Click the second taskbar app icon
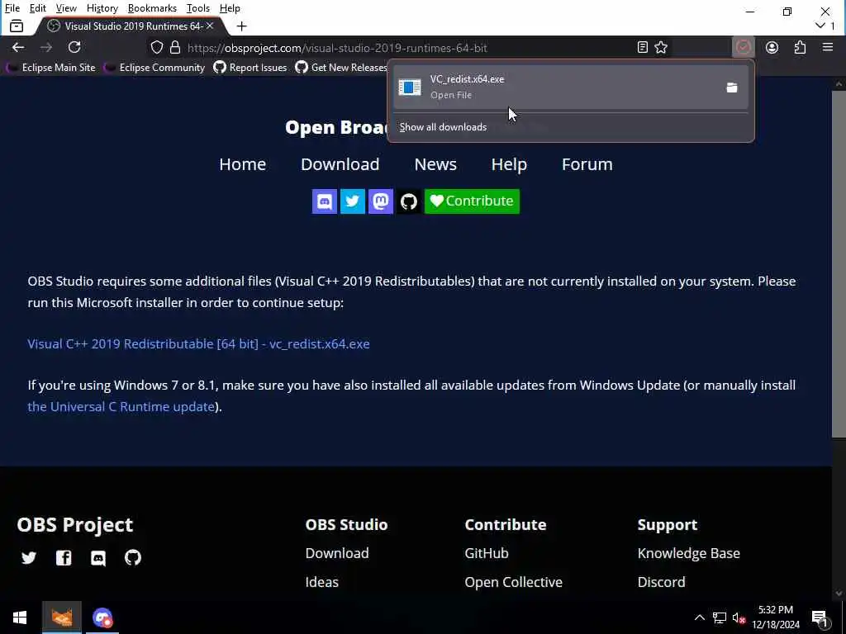This screenshot has height=634, width=846. coord(102,617)
